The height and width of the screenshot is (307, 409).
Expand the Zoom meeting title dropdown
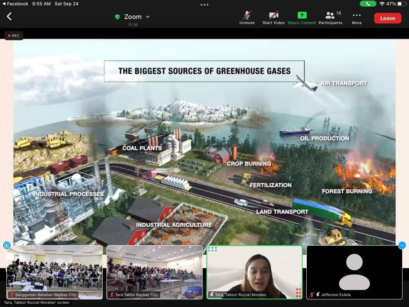pyautogui.click(x=147, y=17)
